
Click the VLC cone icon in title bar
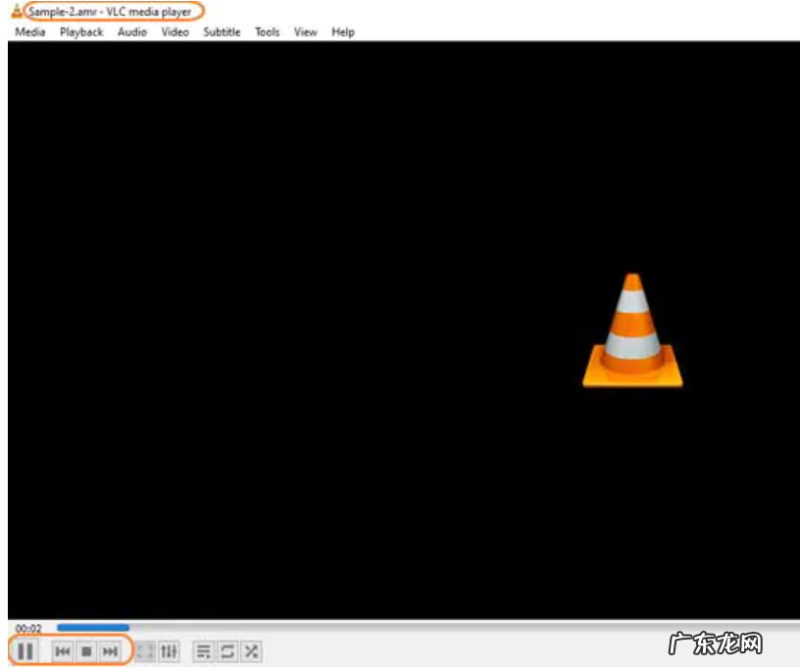[16, 12]
